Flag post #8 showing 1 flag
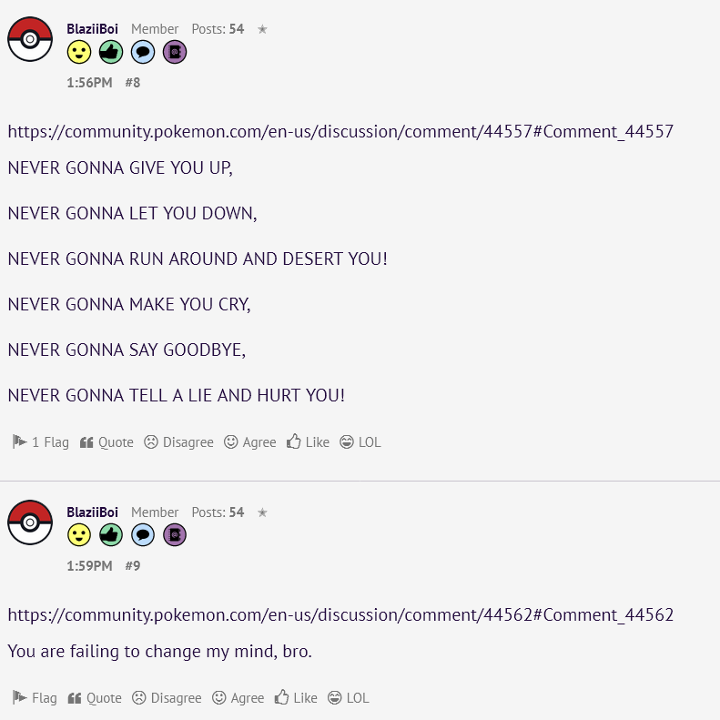 [x=40, y=442]
